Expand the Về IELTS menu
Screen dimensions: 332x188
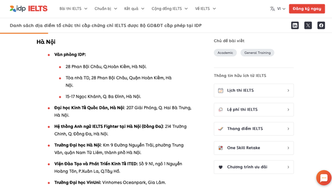205,9
